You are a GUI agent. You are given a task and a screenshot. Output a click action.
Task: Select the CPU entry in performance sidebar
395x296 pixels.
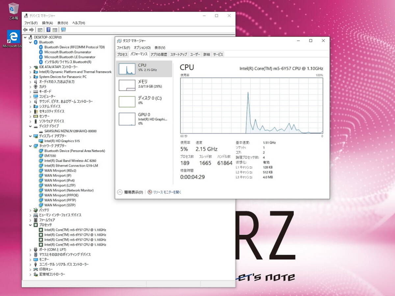[x=144, y=68]
